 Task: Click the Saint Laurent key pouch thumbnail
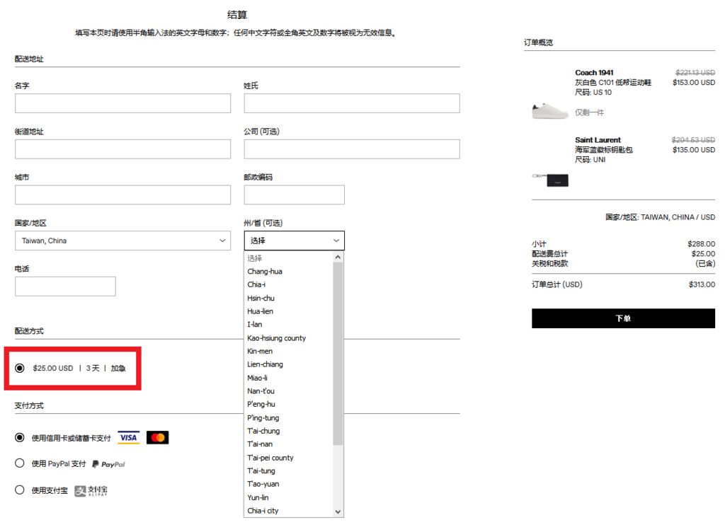point(550,180)
